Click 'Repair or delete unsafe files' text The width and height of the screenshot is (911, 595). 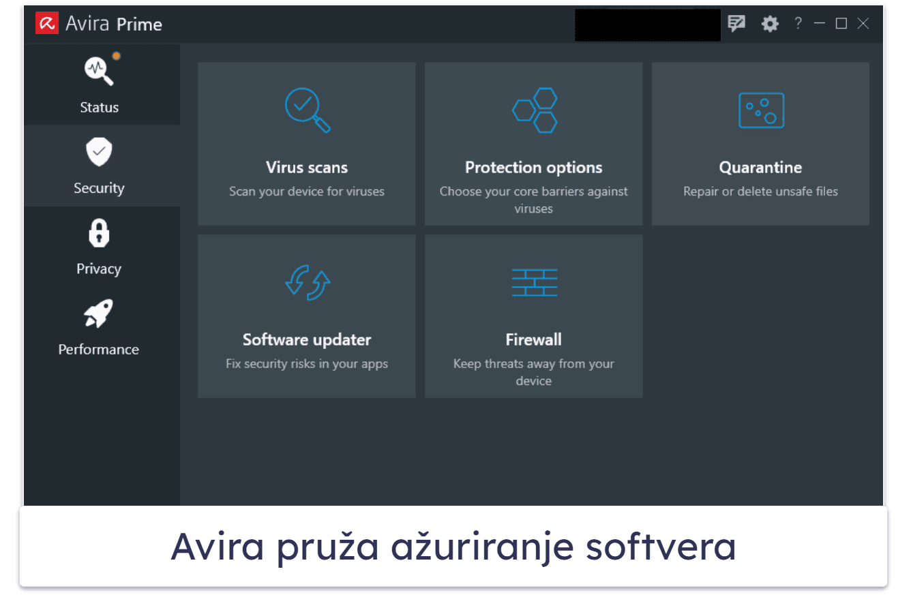(761, 192)
